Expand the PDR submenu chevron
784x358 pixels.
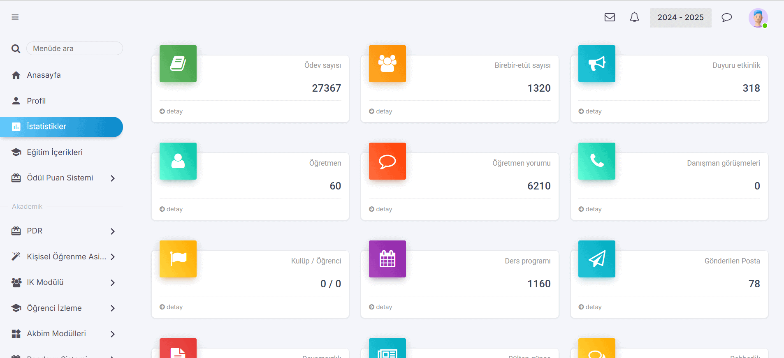pos(113,231)
